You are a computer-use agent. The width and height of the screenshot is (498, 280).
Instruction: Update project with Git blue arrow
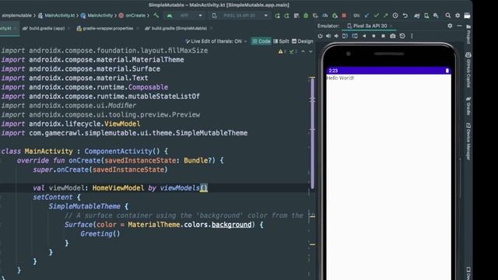(366, 16)
